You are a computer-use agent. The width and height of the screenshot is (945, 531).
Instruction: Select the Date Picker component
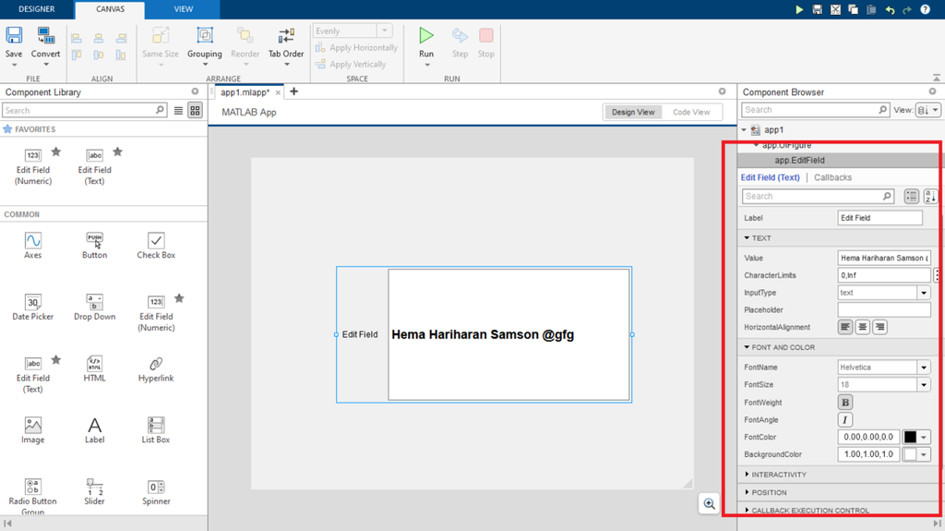click(33, 306)
